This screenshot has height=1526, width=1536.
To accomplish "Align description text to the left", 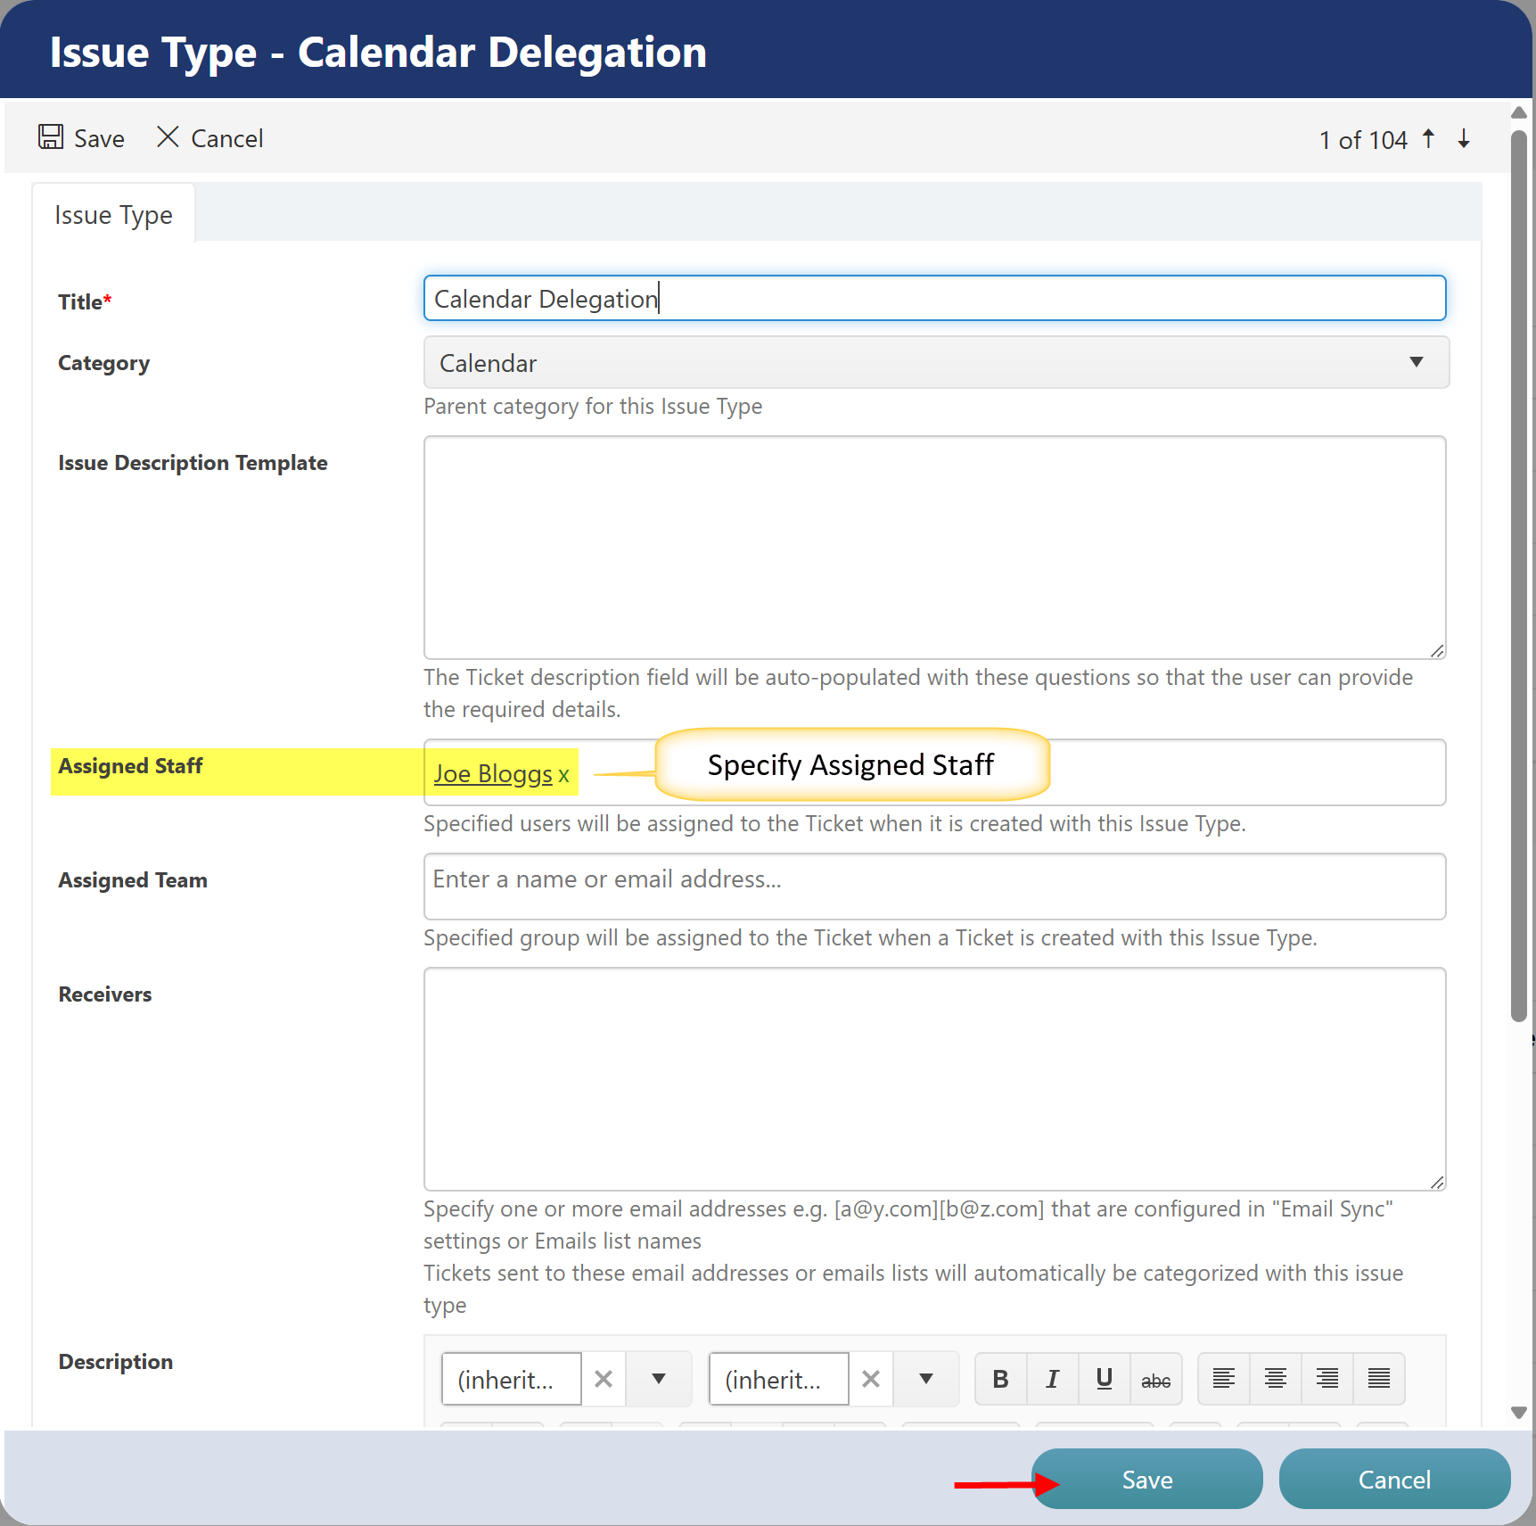I will pyautogui.click(x=1223, y=1379).
